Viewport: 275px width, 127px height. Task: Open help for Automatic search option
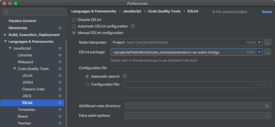pyautogui.click(x=125, y=76)
